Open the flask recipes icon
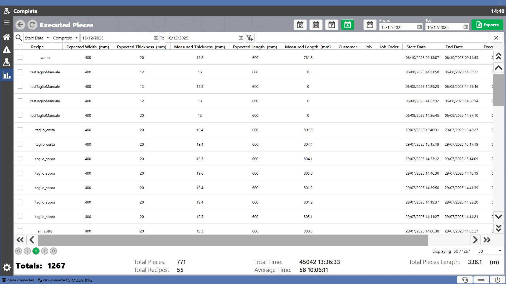This screenshot has width=506, height=284. click(x=7, y=62)
